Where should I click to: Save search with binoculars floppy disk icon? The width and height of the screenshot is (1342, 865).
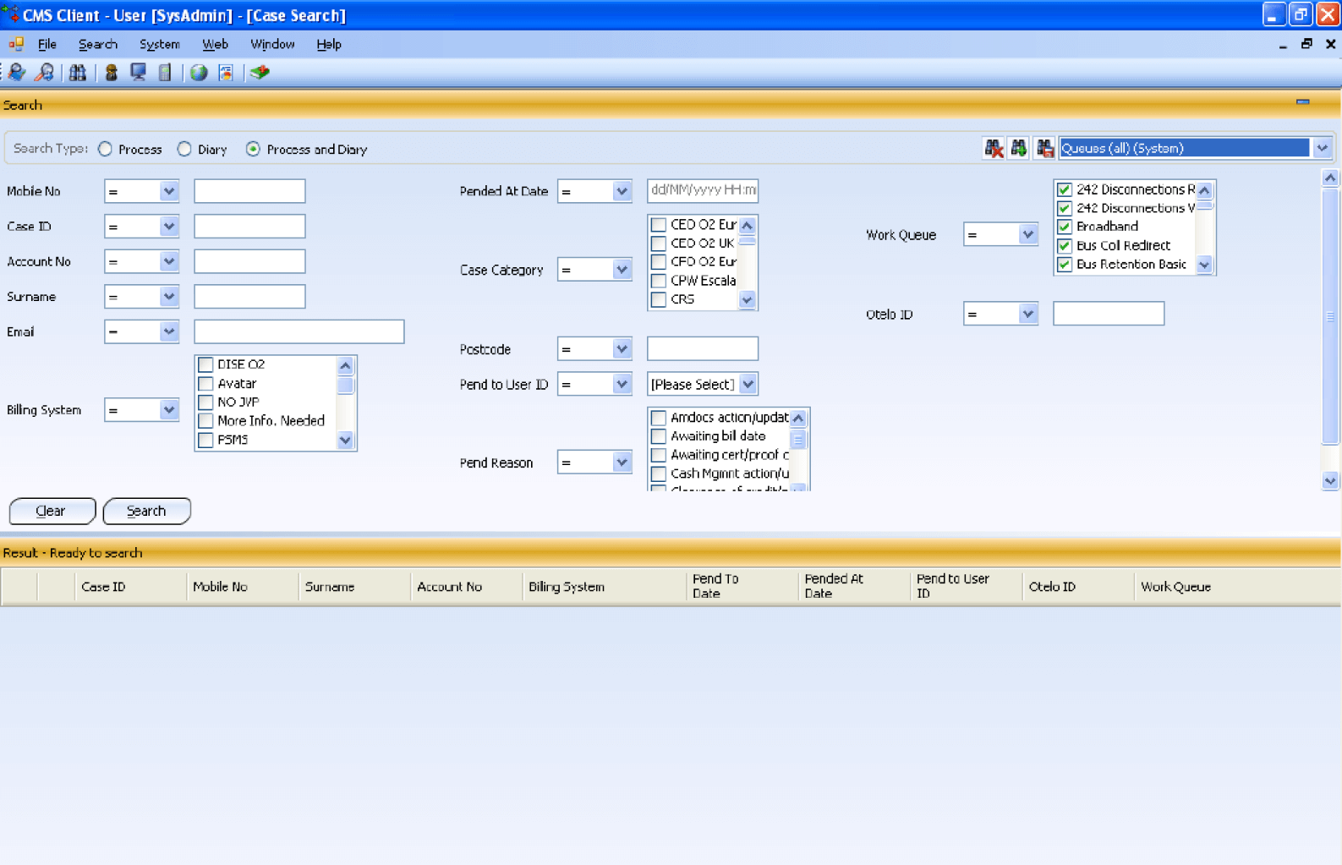click(x=1045, y=149)
